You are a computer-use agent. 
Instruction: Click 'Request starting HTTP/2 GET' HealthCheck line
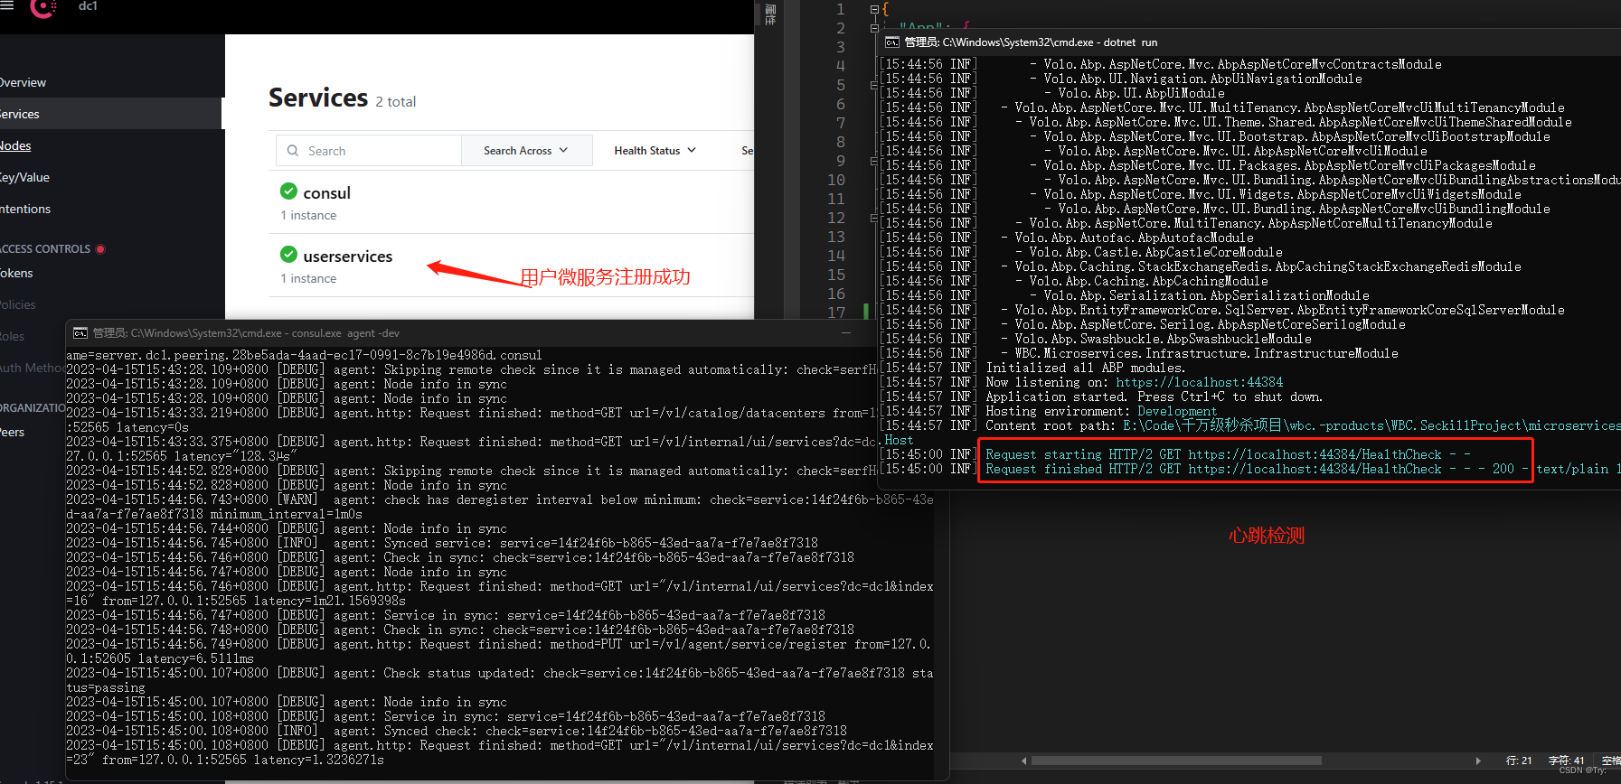(x=1228, y=454)
